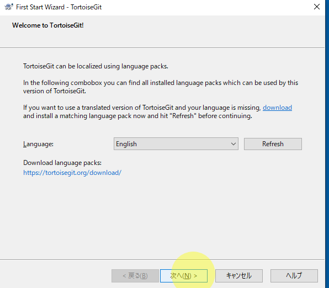The height and width of the screenshot is (288, 329).
Task: Click the Welcome to TortoiseGit! heading
Action: point(48,25)
